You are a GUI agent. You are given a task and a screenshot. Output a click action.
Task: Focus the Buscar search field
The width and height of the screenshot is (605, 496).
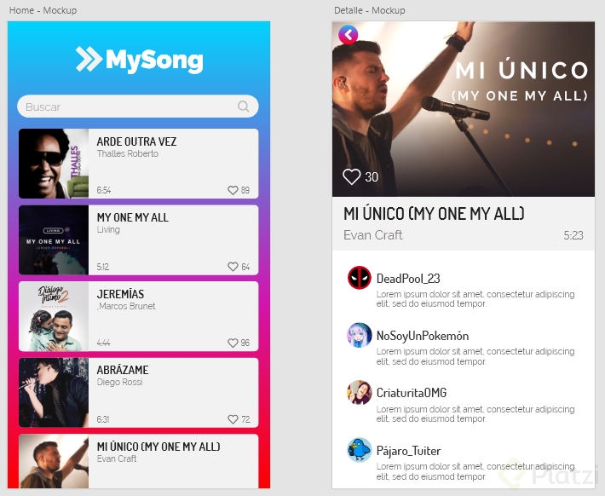138,107
